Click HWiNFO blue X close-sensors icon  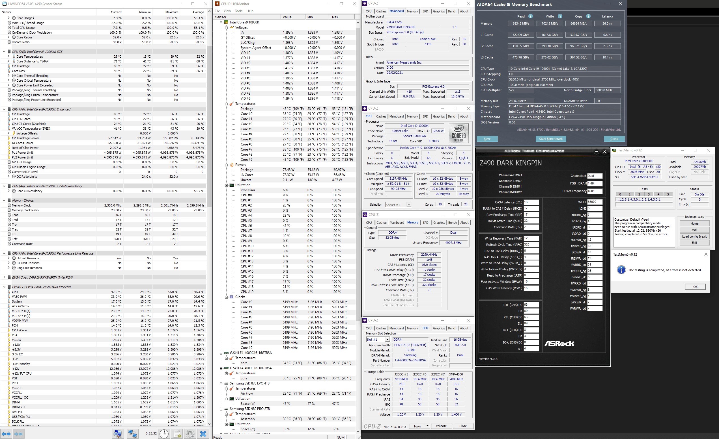point(203,434)
